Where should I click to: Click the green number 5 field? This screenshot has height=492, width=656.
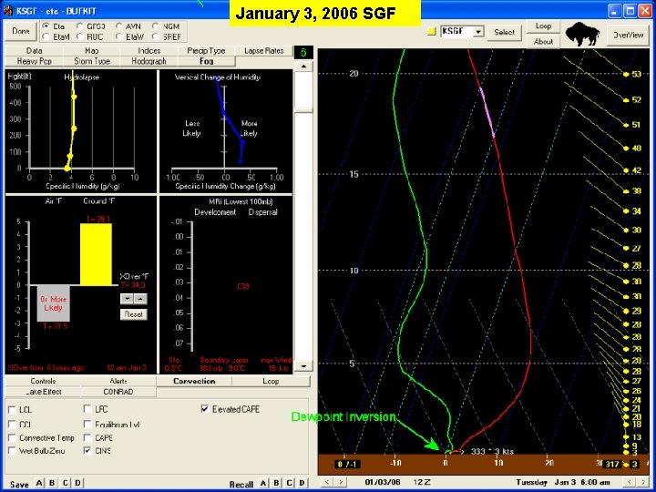(x=303, y=53)
